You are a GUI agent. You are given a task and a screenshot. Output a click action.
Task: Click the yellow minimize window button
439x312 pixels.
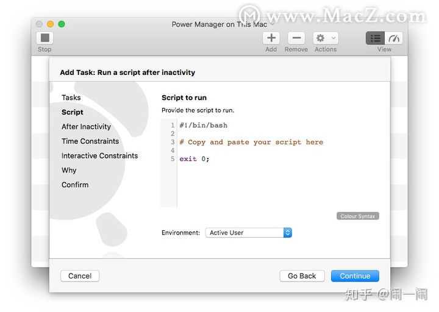51,24
